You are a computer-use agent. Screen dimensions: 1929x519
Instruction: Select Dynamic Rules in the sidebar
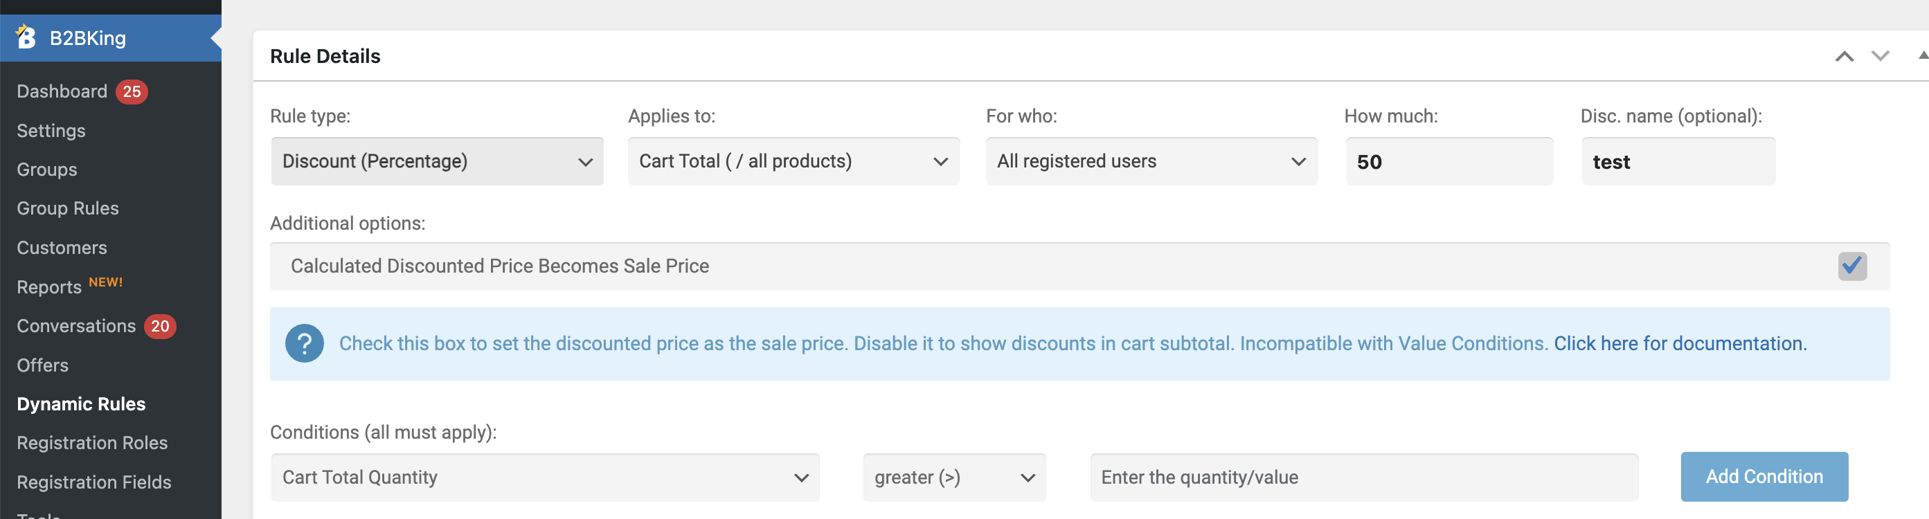(x=82, y=403)
